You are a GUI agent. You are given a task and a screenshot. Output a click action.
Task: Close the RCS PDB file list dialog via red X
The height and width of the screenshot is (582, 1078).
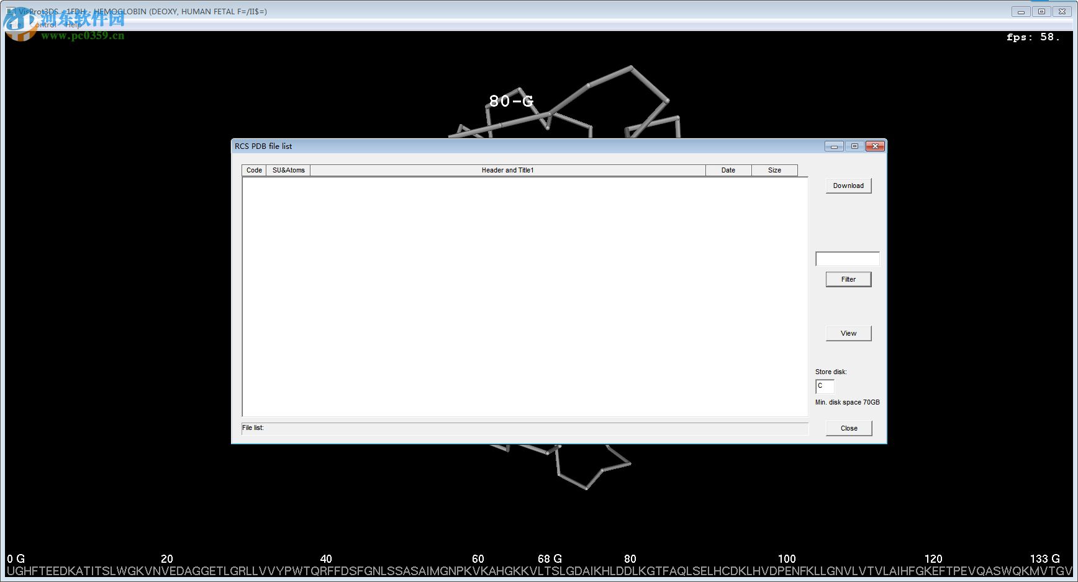pyautogui.click(x=875, y=146)
